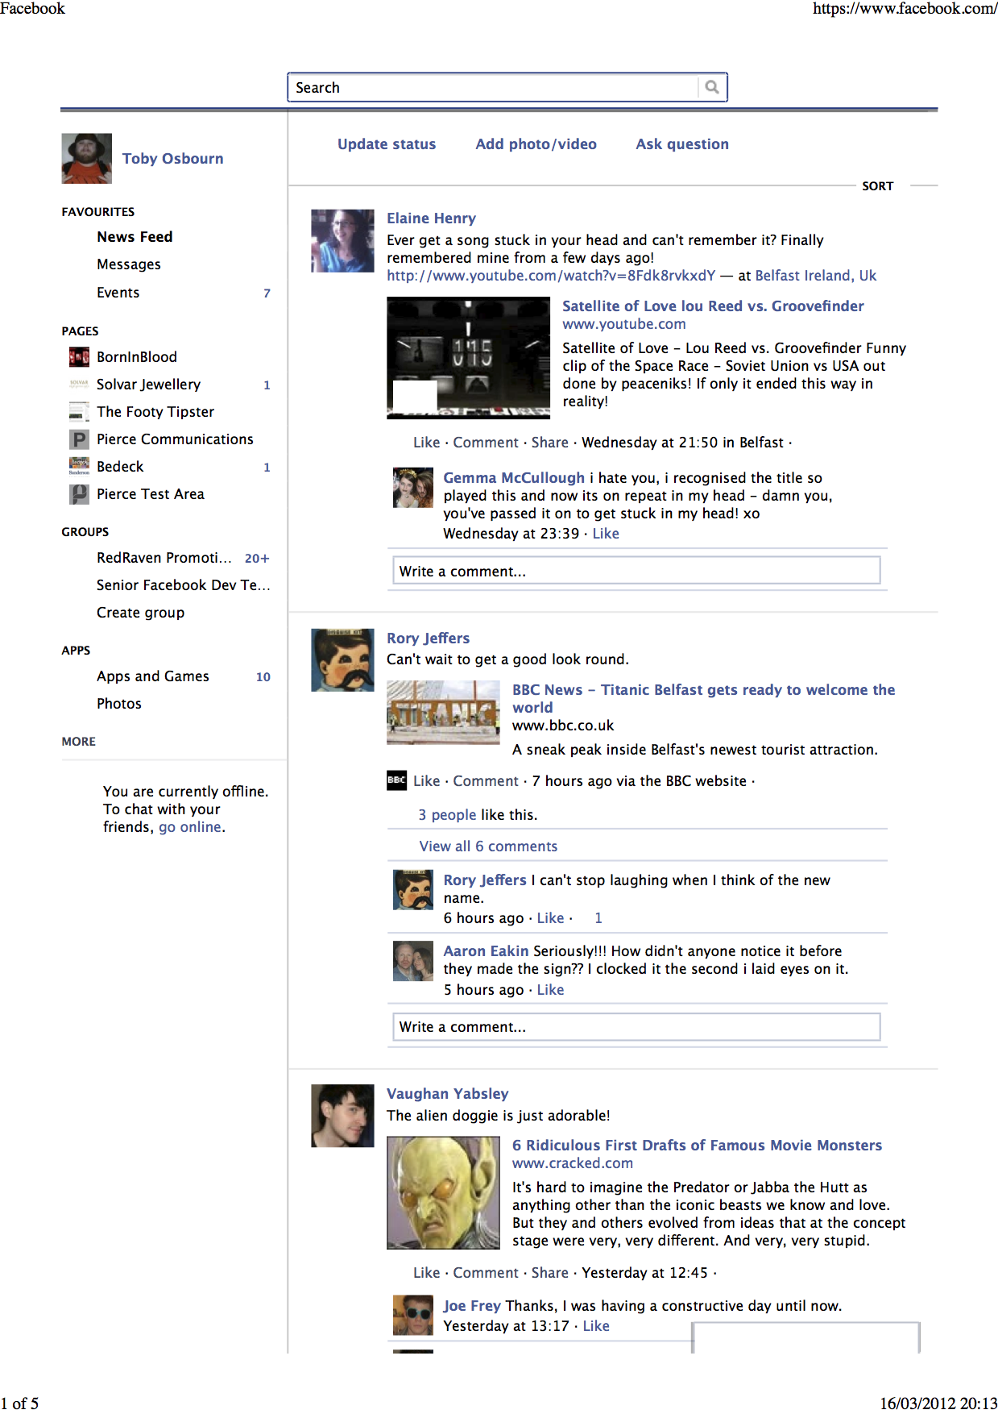The image size is (998, 1414).
Task: View all 6 comments
Action: pos(488,846)
